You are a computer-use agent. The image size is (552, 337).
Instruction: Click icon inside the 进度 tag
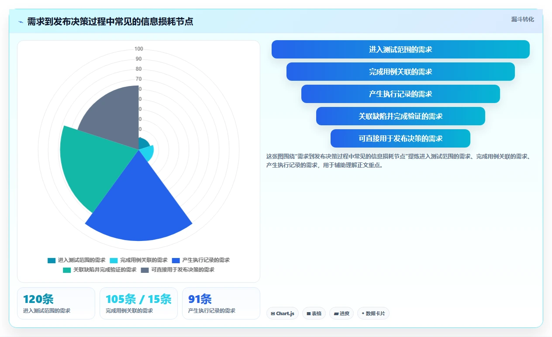click(x=336, y=313)
